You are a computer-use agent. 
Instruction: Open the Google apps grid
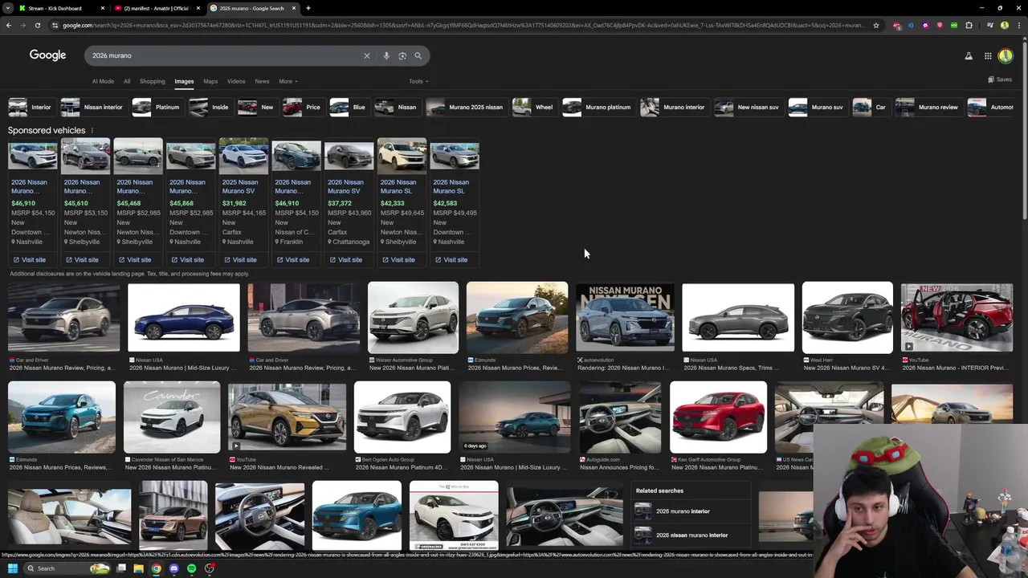tap(988, 55)
